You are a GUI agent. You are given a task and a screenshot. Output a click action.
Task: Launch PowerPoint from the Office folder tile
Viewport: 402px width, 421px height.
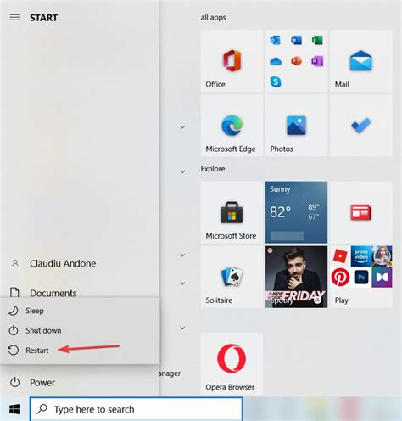(296, 61)
